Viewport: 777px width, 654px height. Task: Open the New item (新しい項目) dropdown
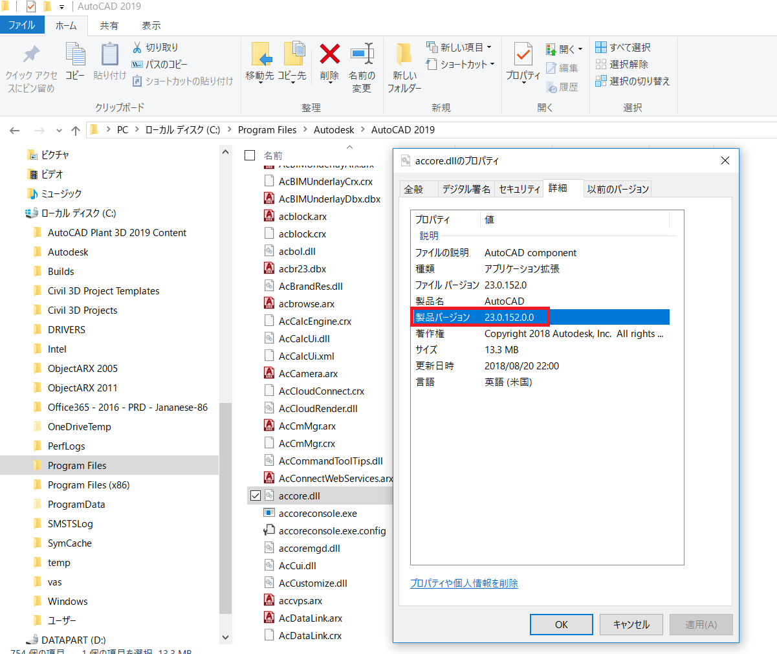coord(459,47)
